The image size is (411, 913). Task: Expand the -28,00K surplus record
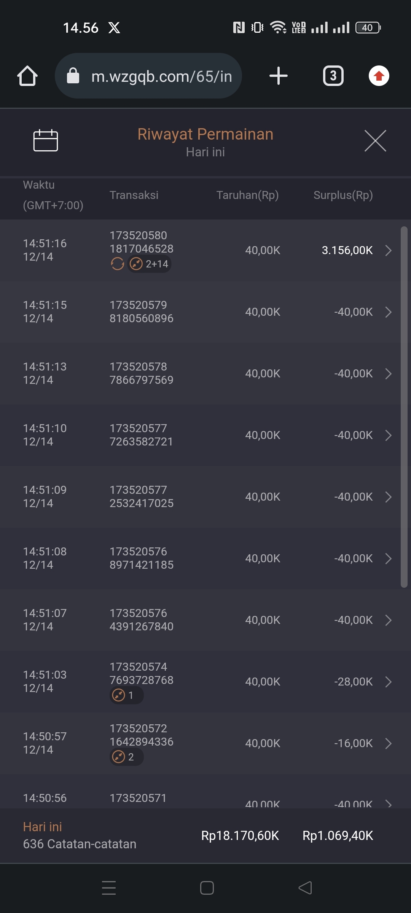click(x=388, y=682)
